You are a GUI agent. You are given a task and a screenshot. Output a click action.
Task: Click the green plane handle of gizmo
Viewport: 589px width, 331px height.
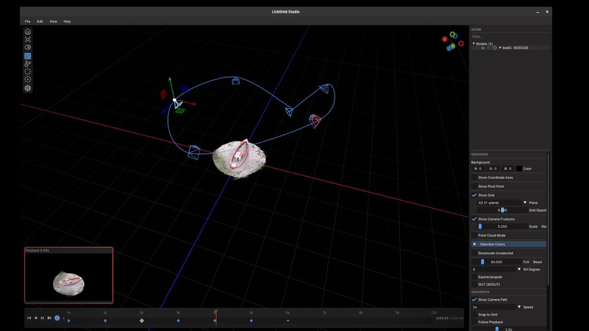tap(180, 111)
